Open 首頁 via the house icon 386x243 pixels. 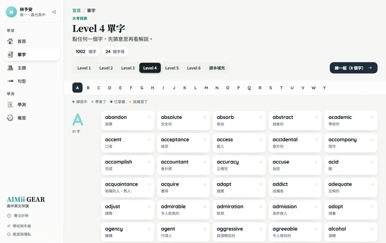pos(10,41)
